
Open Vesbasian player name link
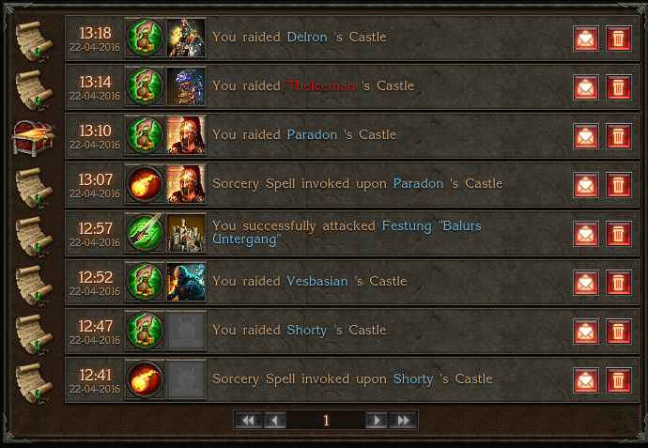(x=317, y=282)
